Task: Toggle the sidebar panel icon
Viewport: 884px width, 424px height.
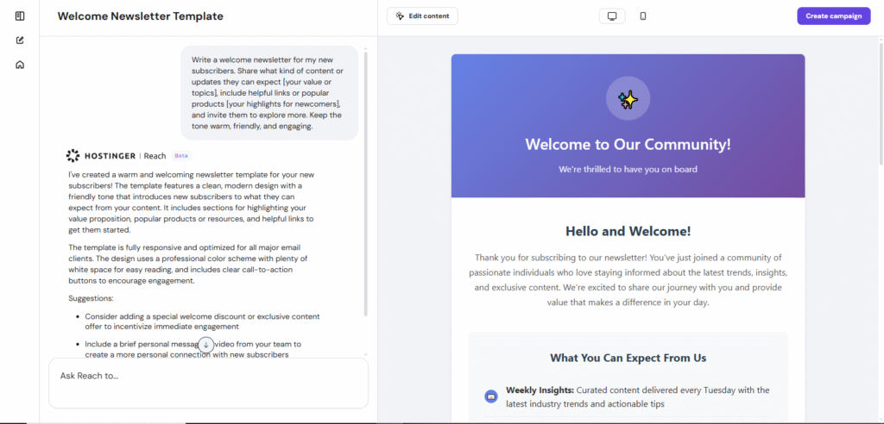Action: (20, 16)
